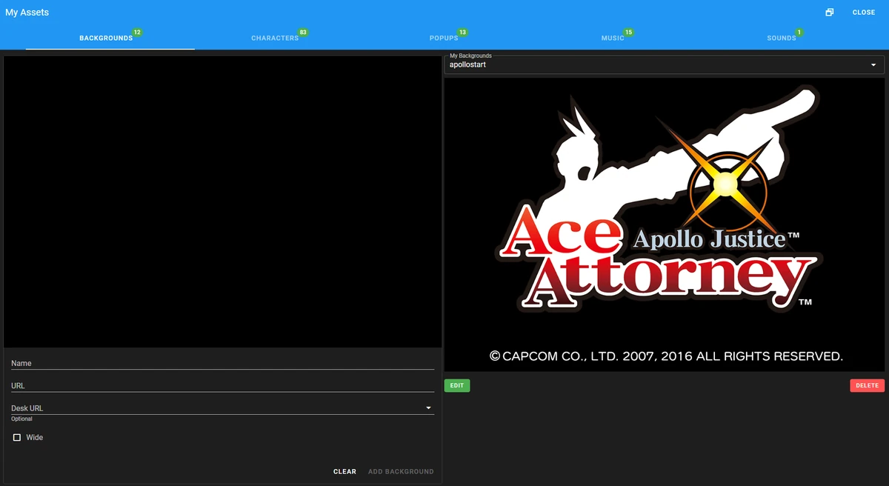Expand the Desk URL dropdown
Viewport: 889px width, 486px height.
(428, 407)
